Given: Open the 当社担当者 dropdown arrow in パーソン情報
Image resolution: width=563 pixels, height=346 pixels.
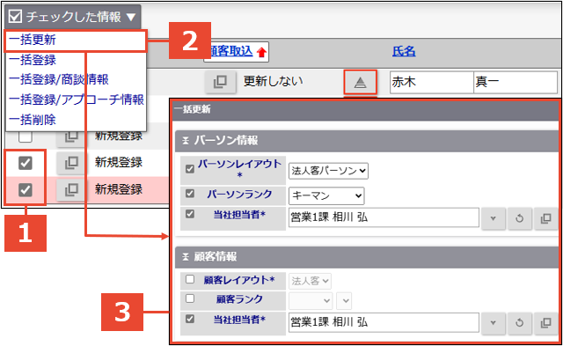Looking at the screenshot, I should pyautogui.click(x=493, y=218).
